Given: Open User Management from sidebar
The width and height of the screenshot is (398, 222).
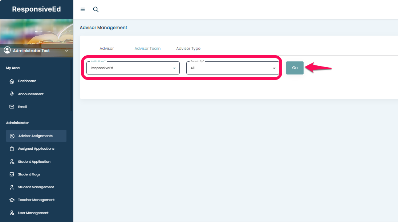Looking at the screenshot, I should click(x=33, y=213).
